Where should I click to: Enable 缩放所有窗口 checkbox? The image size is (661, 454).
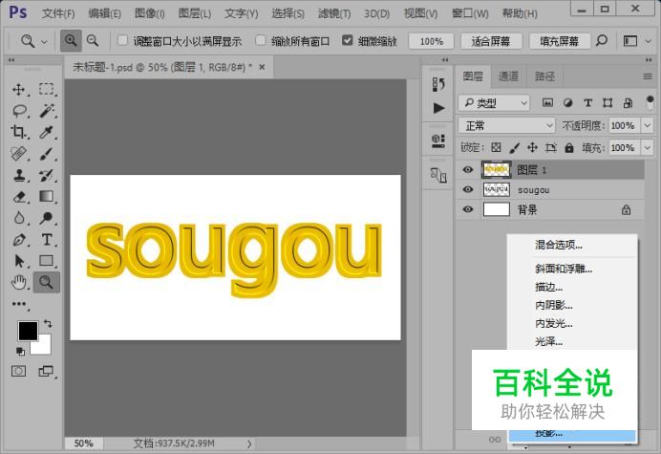pyautogui.click(x=261, y=40)
